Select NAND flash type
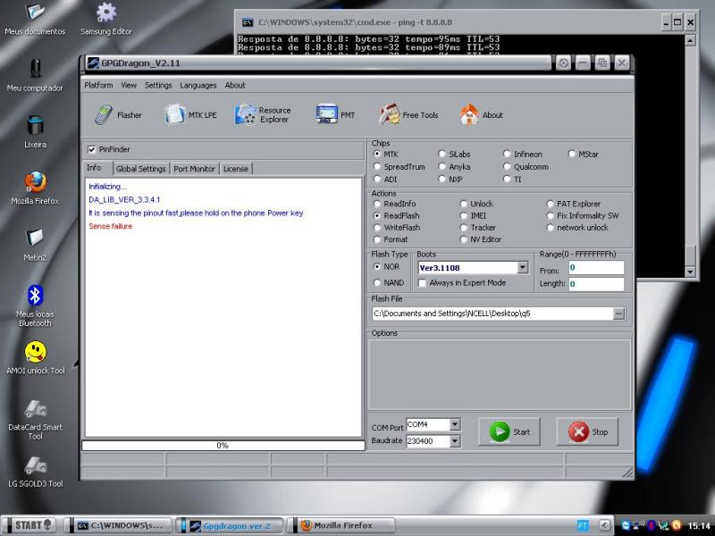The height and width of the screenshot is (536, 715). pyautogui.click(x=377, y=282)
